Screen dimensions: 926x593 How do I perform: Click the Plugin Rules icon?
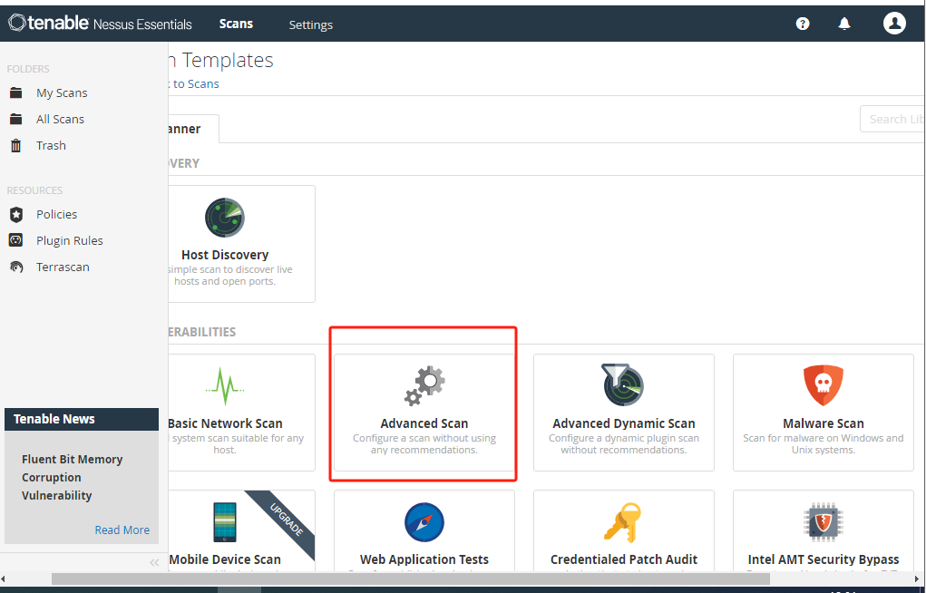click(x=16, y=240)
